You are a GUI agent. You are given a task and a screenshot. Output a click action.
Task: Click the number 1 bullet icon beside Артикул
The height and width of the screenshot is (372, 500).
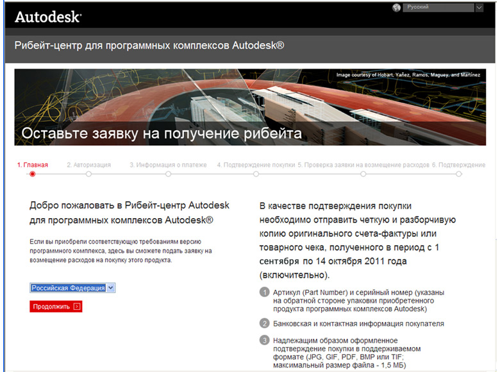coord(265,292)
